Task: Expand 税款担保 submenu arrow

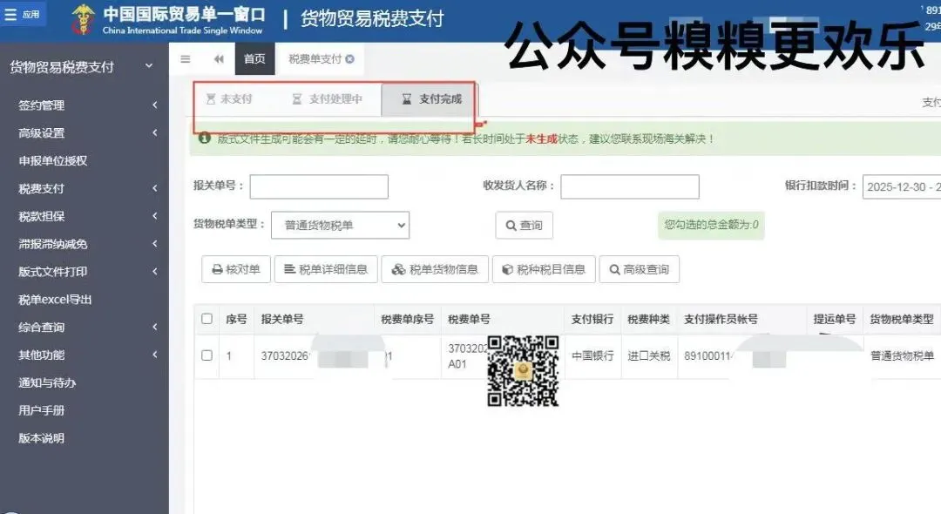Action: [155, 216]
